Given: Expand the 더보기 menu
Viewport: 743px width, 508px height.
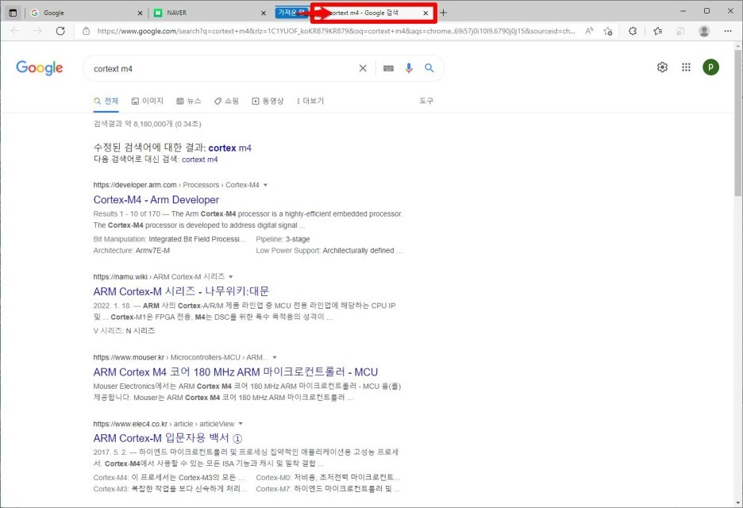Looking at the screenshot, I should click(x=310, y=101).
